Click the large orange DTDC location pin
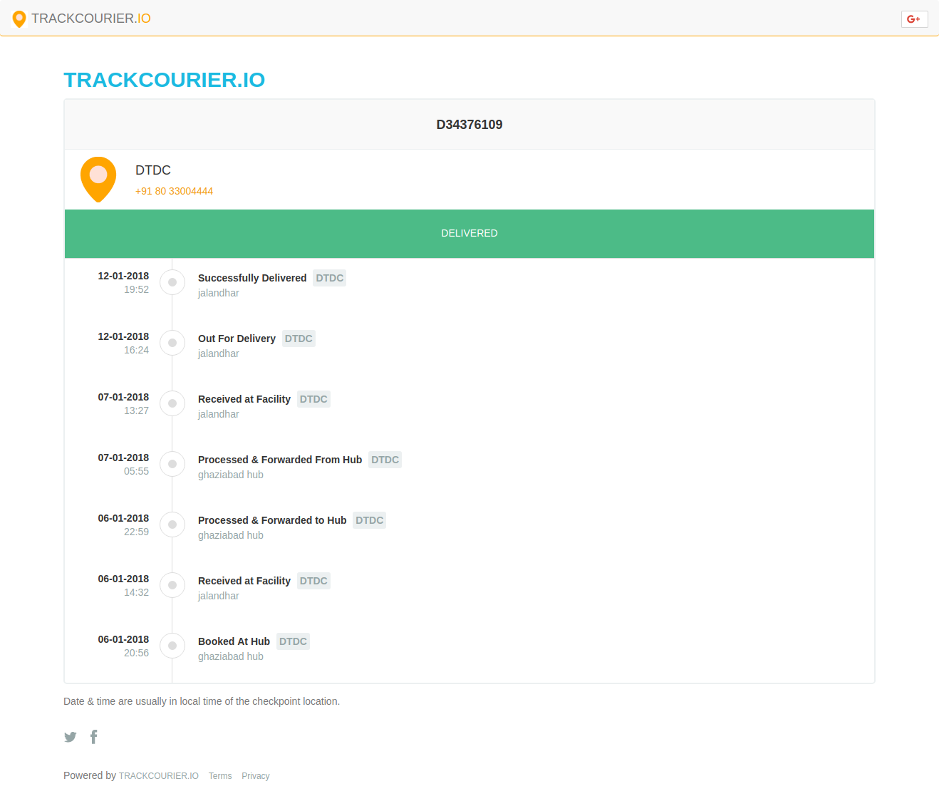This screenshot has height=811, width=939. [x=98, y=179]
